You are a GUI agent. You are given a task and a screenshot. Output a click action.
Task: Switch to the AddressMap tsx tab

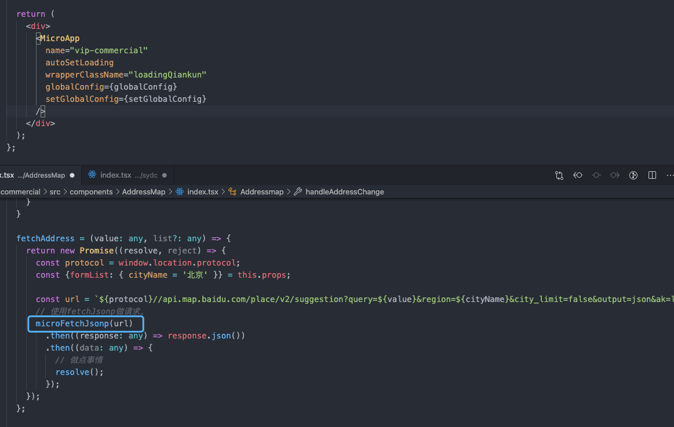coord(32,175)
